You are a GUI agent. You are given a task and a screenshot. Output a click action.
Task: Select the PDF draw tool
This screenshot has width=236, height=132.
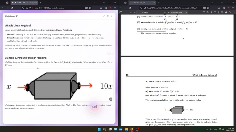tap(218, 13)
